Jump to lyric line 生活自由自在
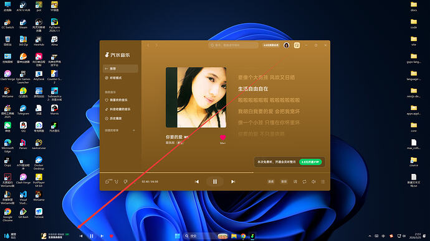Screen dimensions: 430x241 [x=253, y=89]
